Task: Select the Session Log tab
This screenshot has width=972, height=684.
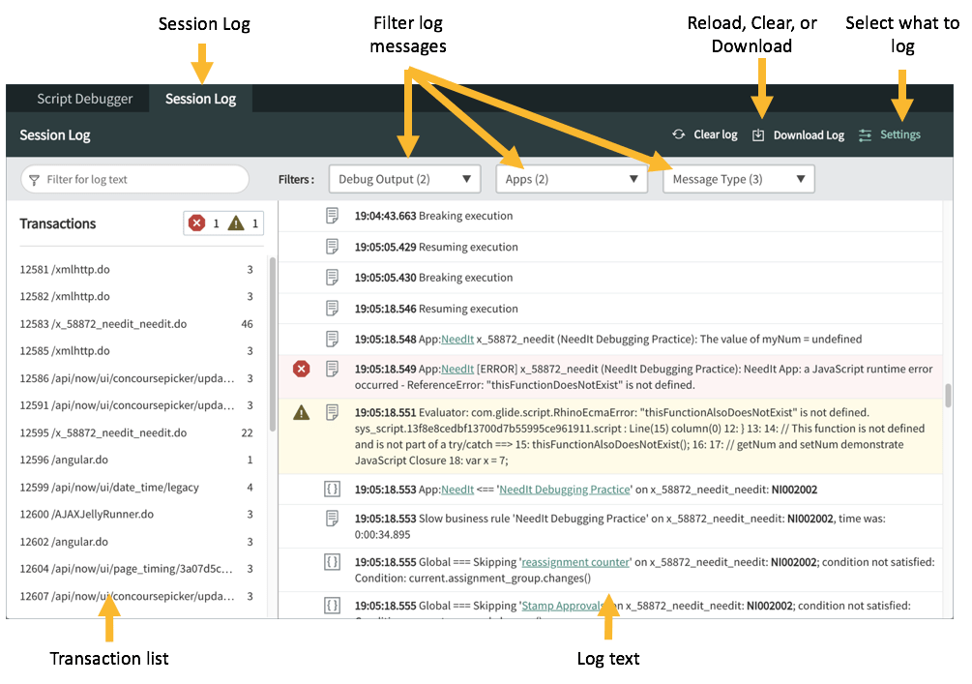Action: pyautogui.click(x=200, y=98)
